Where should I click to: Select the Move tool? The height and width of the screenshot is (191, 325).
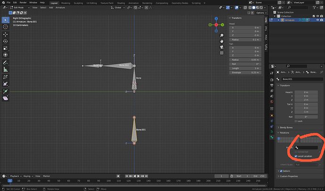click(x=5, y=34)
